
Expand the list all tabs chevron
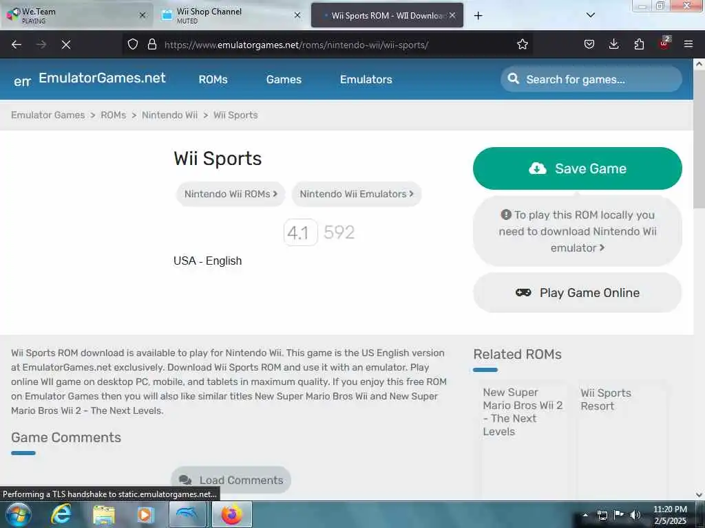click(591, 15)
